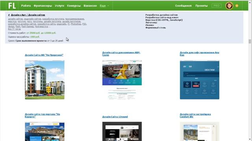Click the 'программирование' tag
This screenshot has height=141, width=252.
point(75,19)
